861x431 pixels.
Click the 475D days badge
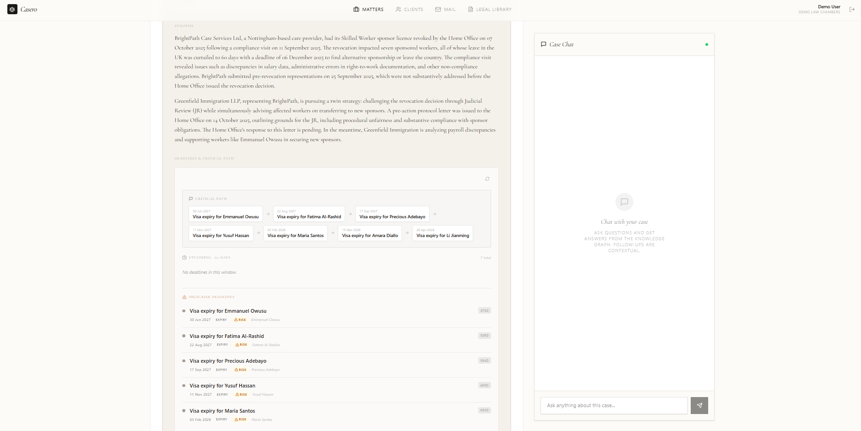point(484,311)
